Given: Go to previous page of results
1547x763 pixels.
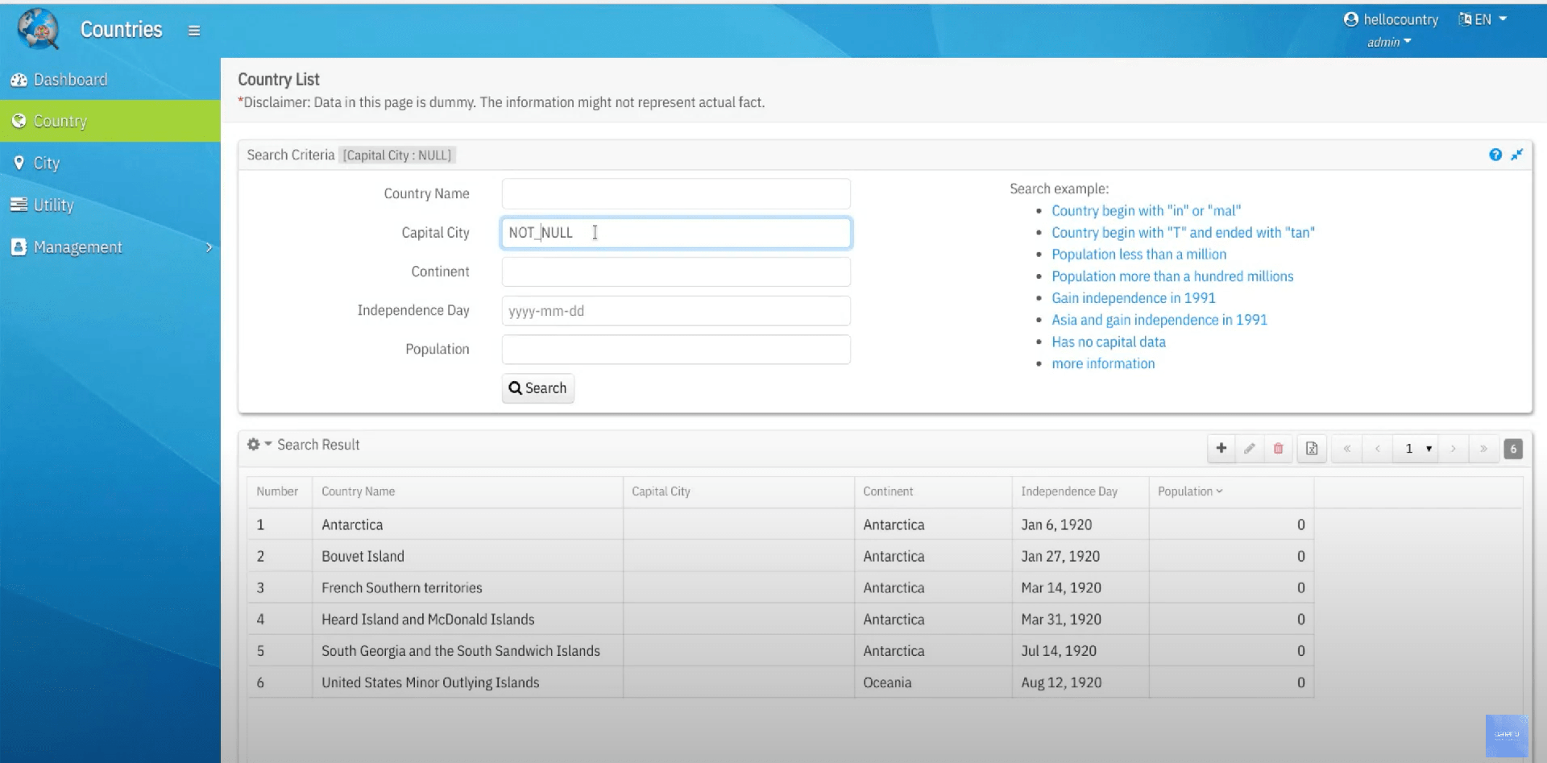Looking at the screenshot, I should pyautogui.click(x=1377, y=448).
